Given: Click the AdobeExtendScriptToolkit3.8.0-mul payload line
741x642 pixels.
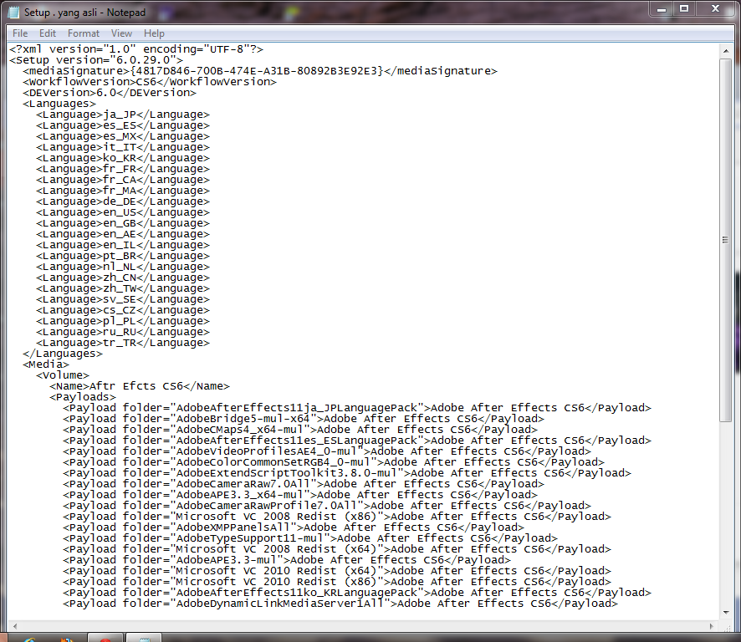Looking at the screenshot, I should 347,473.
